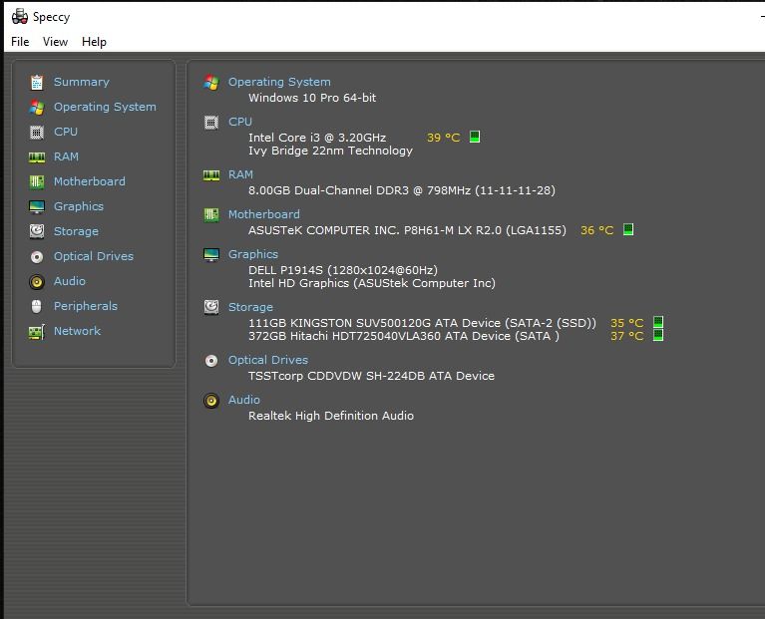
Task: Click the Intel Core i3 @ 3.20GHz text
Action: 317,138
